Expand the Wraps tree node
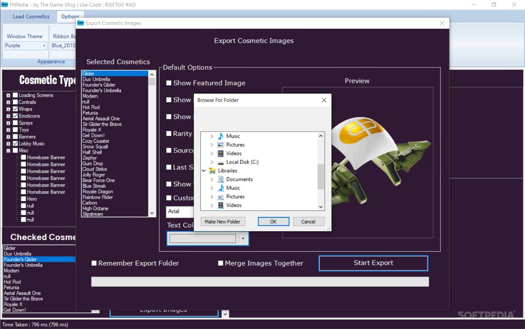The height and width of the screenshot is (329, 525). [8, 109]
